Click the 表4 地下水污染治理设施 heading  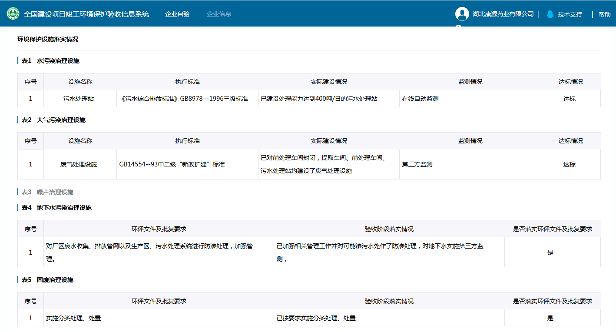(57, 208)
